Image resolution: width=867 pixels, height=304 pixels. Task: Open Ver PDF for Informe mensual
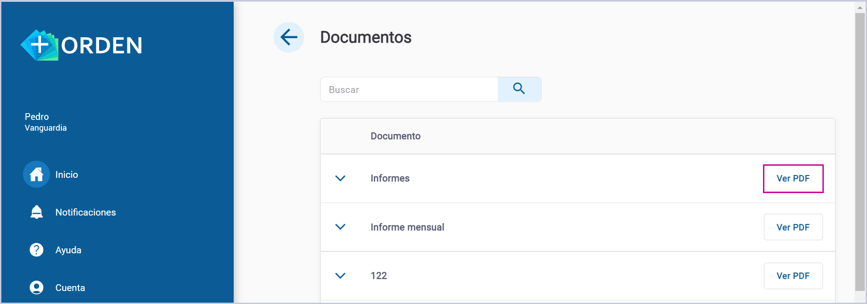coord(793,227)
